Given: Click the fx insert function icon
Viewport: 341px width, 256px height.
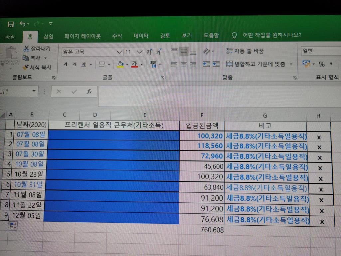Looking at the screenshot, I should click(89, 92).
